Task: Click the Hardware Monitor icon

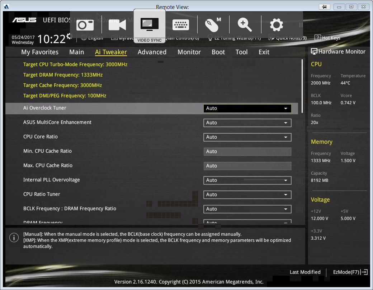Action: click(x=314, y=51)
